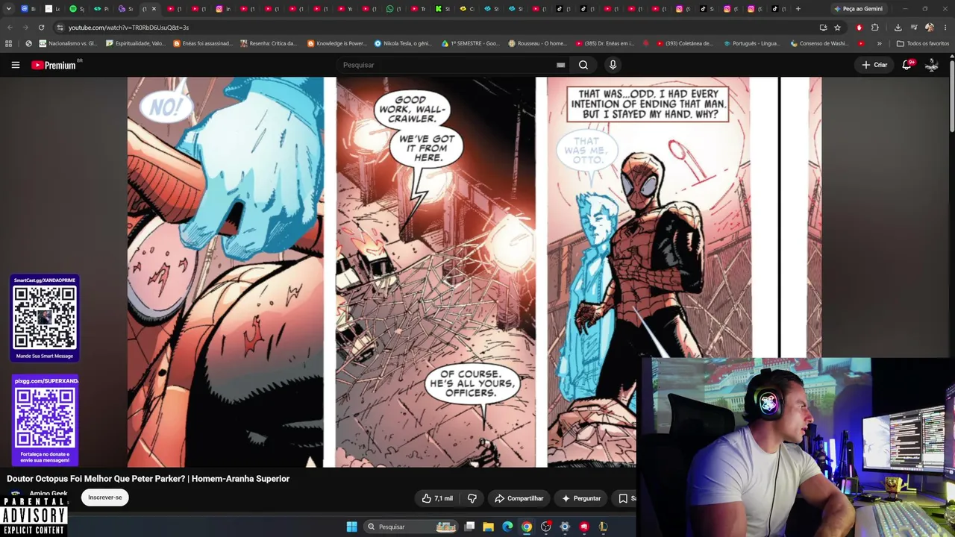This screenshot has height=537, width=955.
Task: Open the YouTube guide hamburger menu
Action: [x=15, y=65]
